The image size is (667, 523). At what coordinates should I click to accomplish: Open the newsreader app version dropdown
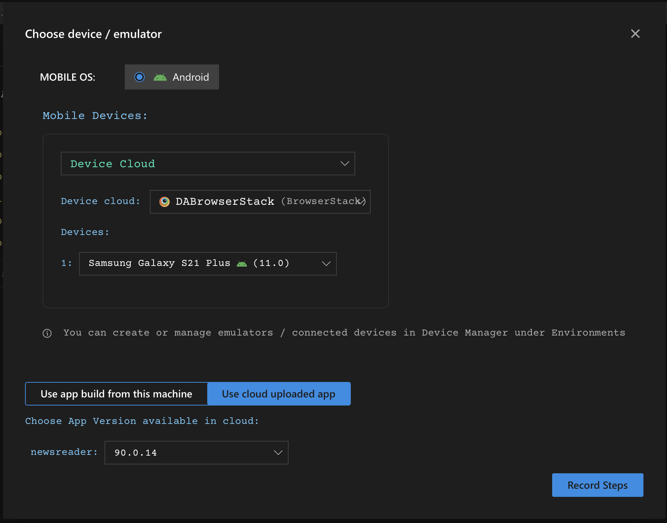[196, 453]
